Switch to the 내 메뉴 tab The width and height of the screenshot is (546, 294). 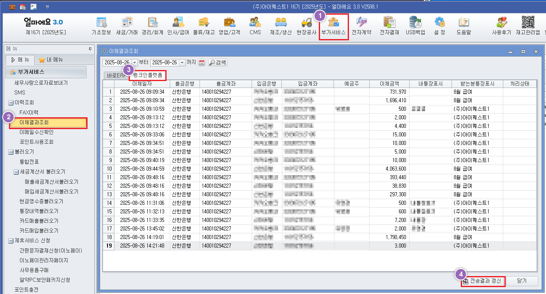[51, 60]
